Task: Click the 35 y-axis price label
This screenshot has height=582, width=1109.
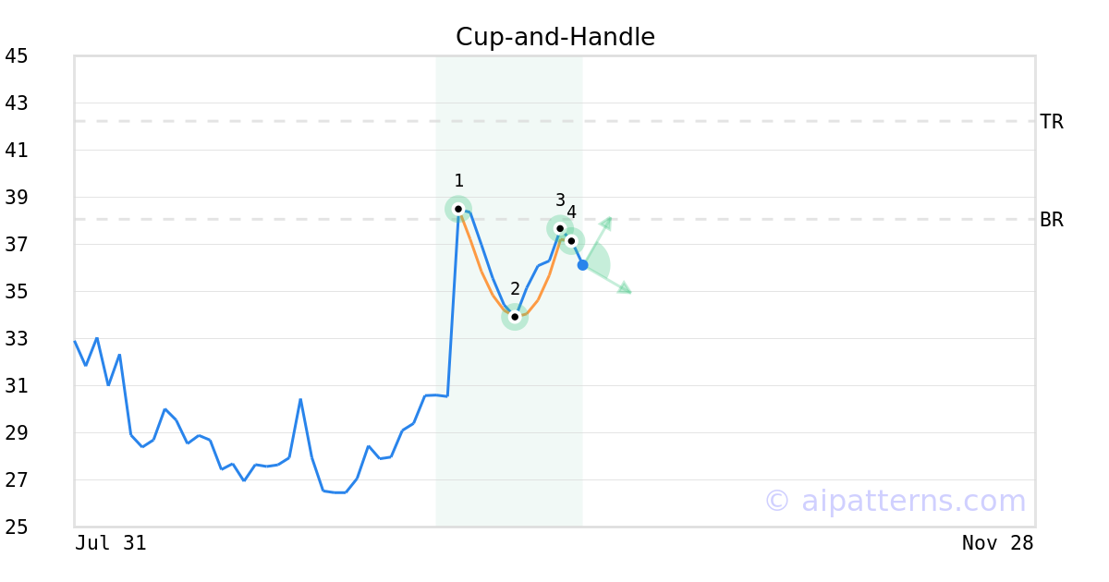Action: click(x=17, y=292)
